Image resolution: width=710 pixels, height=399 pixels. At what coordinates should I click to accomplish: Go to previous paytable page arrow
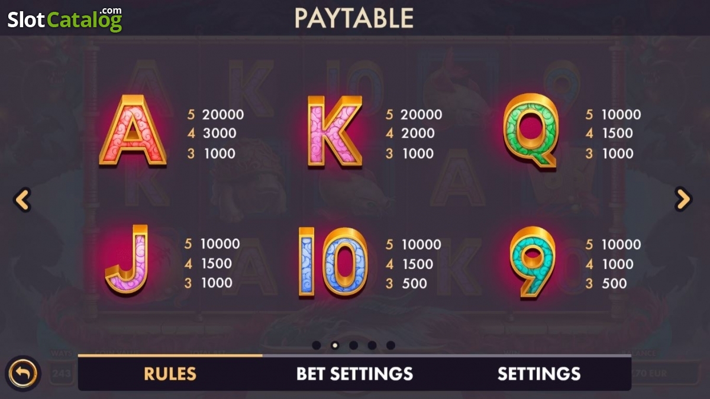tap(22, 200)
